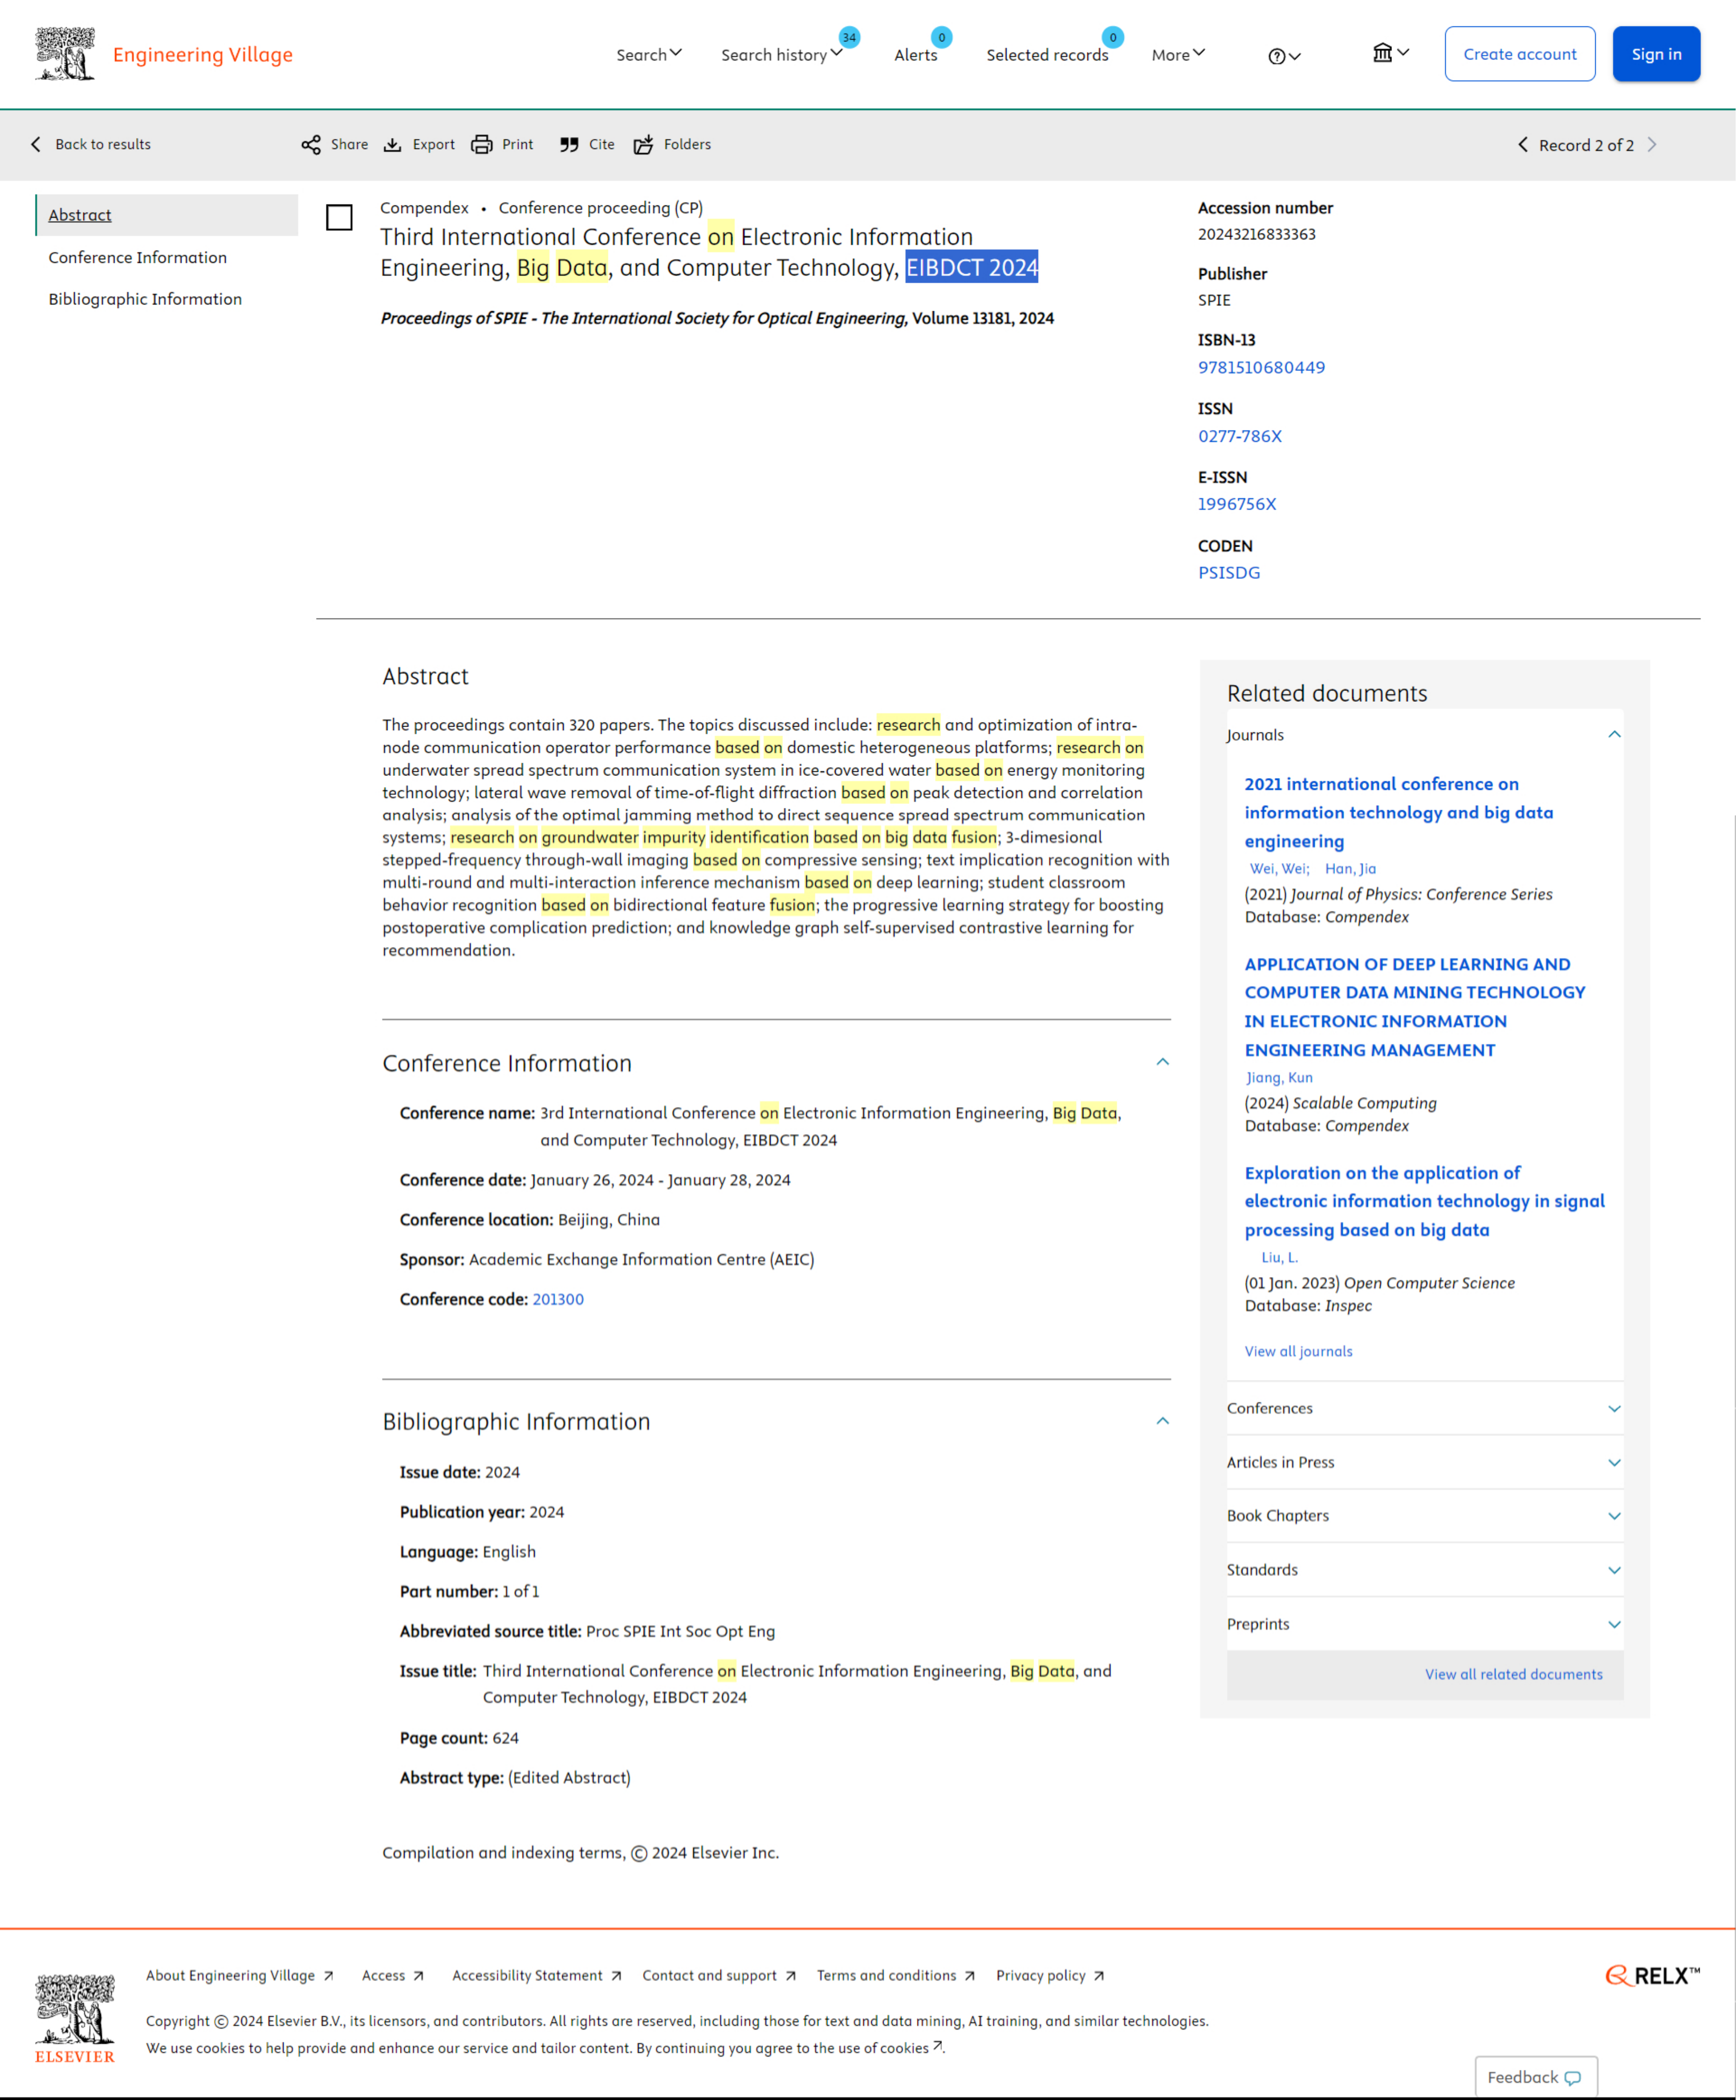Click the Sign in button
The height and width of the screenshot is (2100, 1736).
[x=1656, y=54]
